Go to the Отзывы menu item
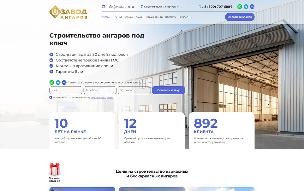304x191 pixels. coord(129,17)
